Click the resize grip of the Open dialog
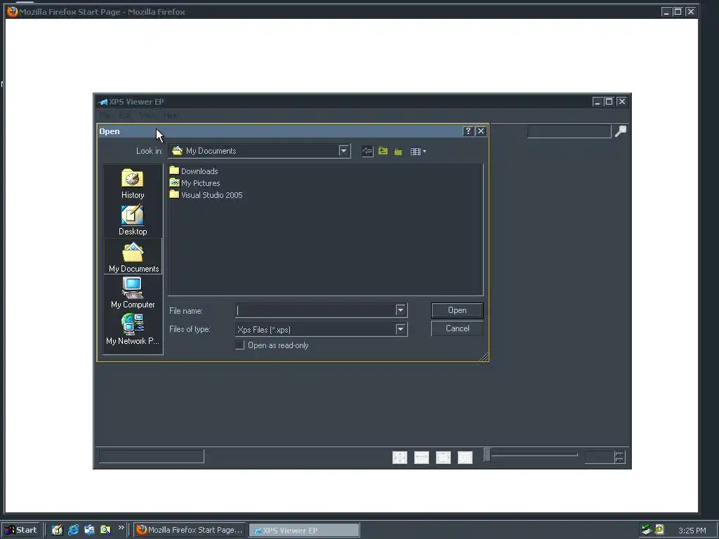The image size is (719, 539). tap(484, 357)
